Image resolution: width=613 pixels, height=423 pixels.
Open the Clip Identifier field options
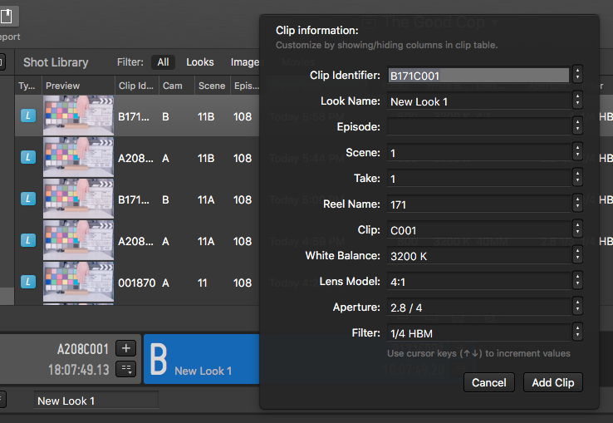pyautogui.click(x=578, y=76)
